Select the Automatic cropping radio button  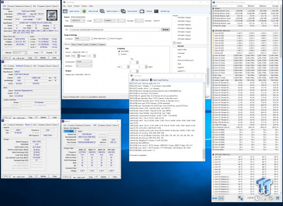[119, 51]
